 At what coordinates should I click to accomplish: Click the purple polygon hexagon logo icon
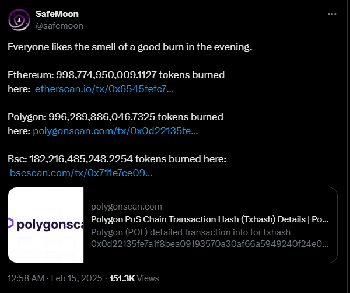pos(11,224)
